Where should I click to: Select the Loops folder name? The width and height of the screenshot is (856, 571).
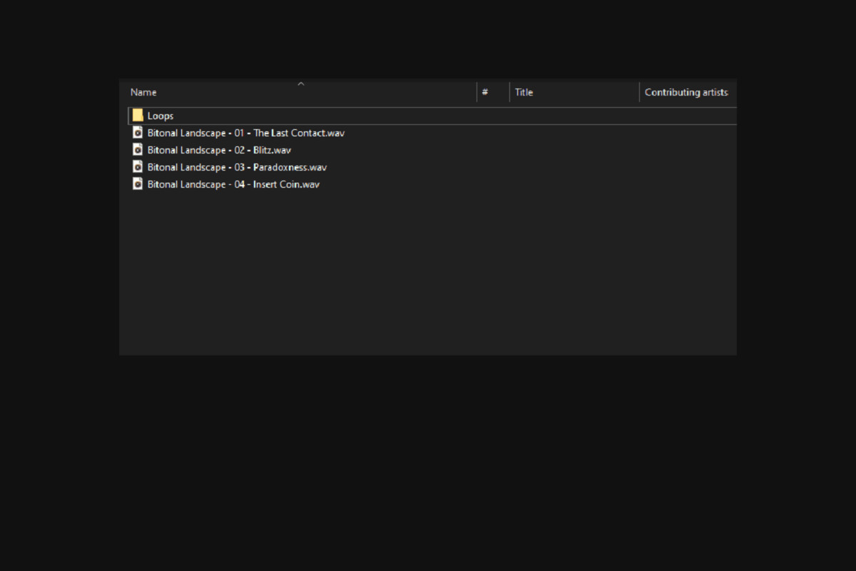point(160,116)
